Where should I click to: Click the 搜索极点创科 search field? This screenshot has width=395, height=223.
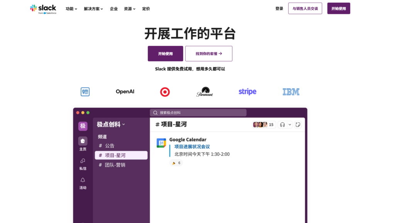(198, 112)
